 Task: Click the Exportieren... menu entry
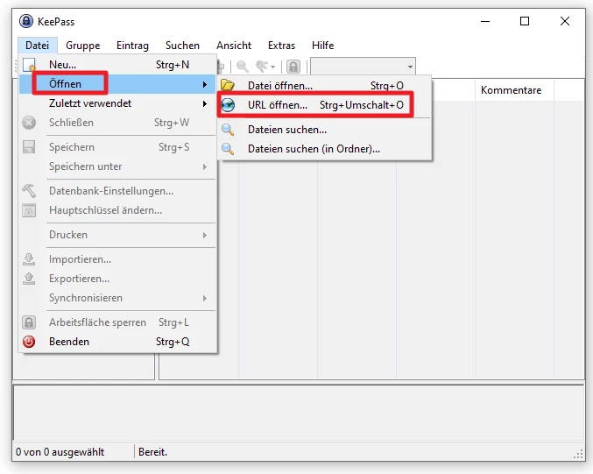117,279
